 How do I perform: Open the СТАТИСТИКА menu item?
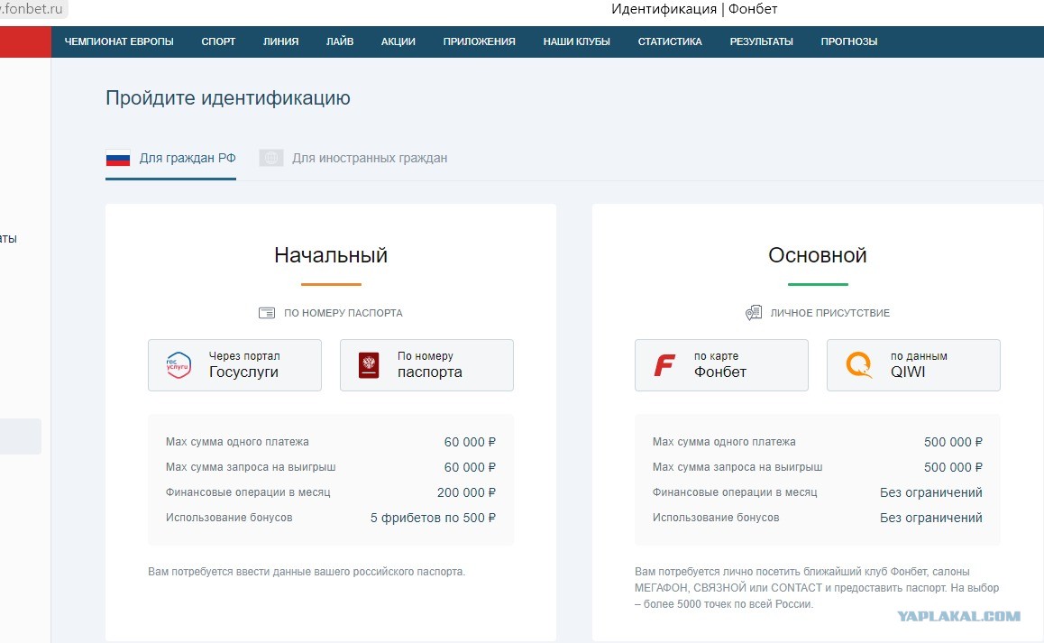(670, 41)
